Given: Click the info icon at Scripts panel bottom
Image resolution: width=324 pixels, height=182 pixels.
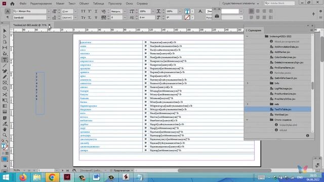Looking at the screenshot, I should [307, 135].
